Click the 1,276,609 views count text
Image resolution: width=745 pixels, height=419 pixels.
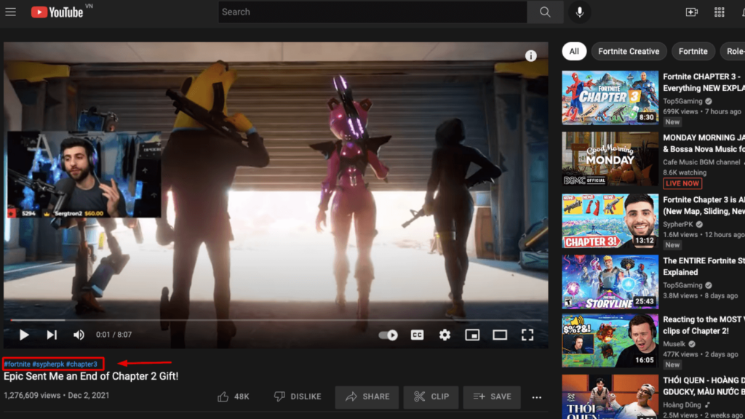[32, 396]
